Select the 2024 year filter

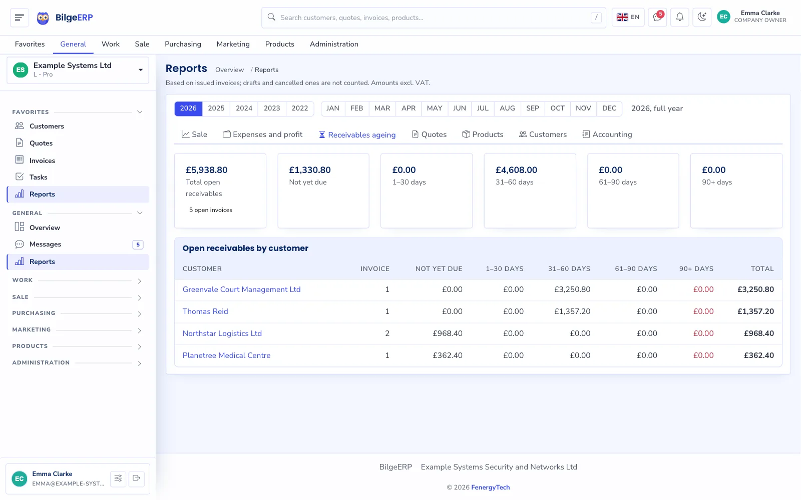[x=244, y=108]
